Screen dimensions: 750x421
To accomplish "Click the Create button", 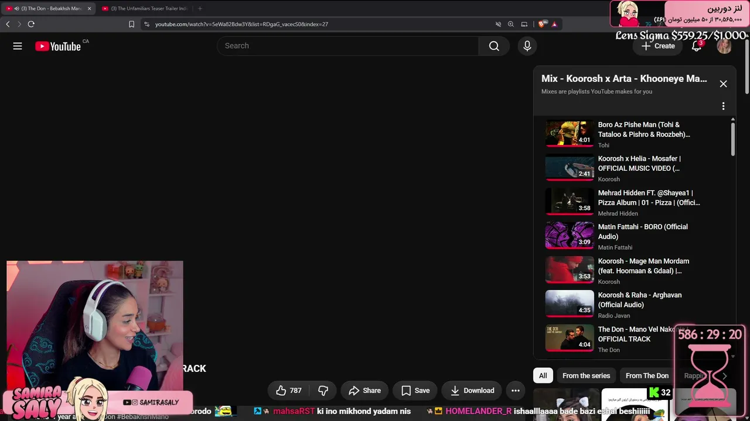I will coord(658,46).
